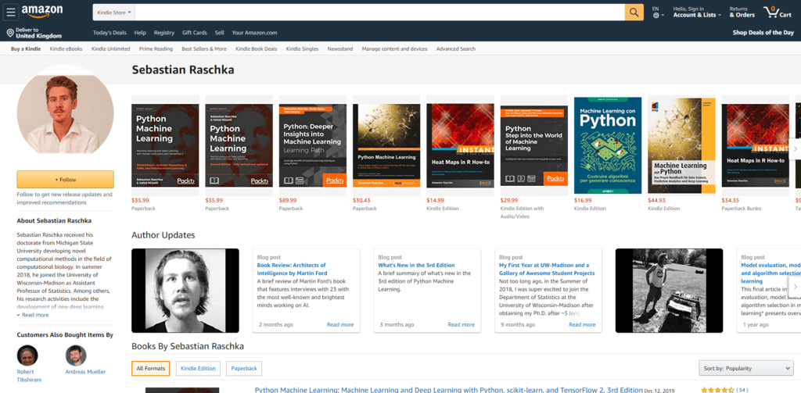Select the All Formats filter tab
This screenshot has width=801, height=393.
[151, 368]
